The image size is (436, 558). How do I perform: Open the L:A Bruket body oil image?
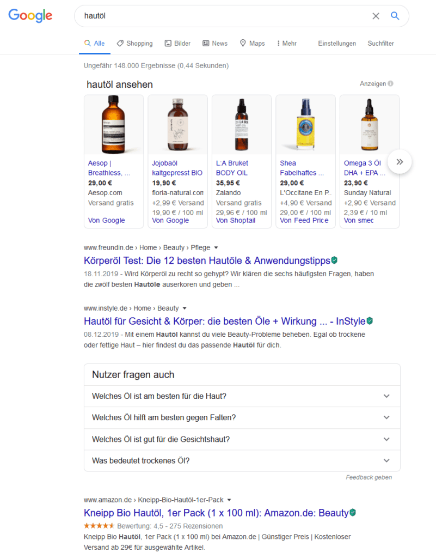click(x=242, y=125)
